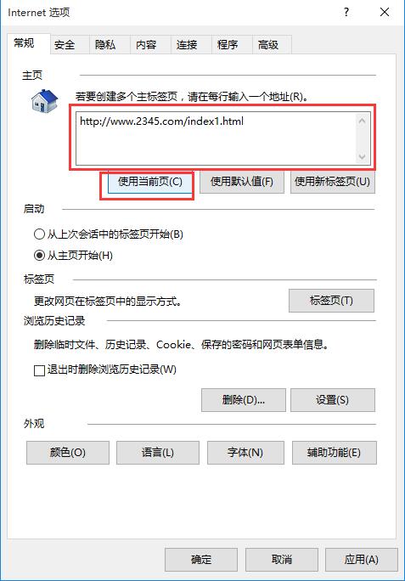Click 使用新标签页(U) button
This screenshot has width=405, height=581.
coord(332,182)
